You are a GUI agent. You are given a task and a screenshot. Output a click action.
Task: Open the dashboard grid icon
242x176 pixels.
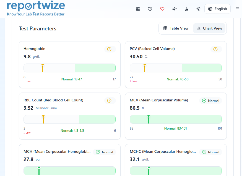[138, 9]
